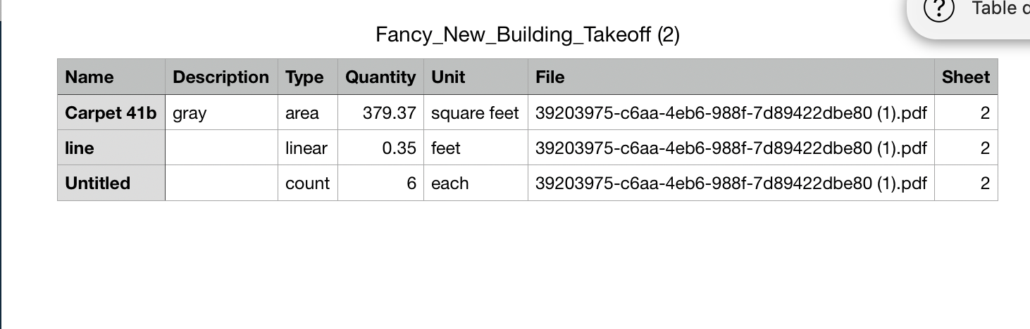Viewport: 1030px width, 329px height.
Task: Click the 379.37 quantity cell
Action: click(380, 112)
